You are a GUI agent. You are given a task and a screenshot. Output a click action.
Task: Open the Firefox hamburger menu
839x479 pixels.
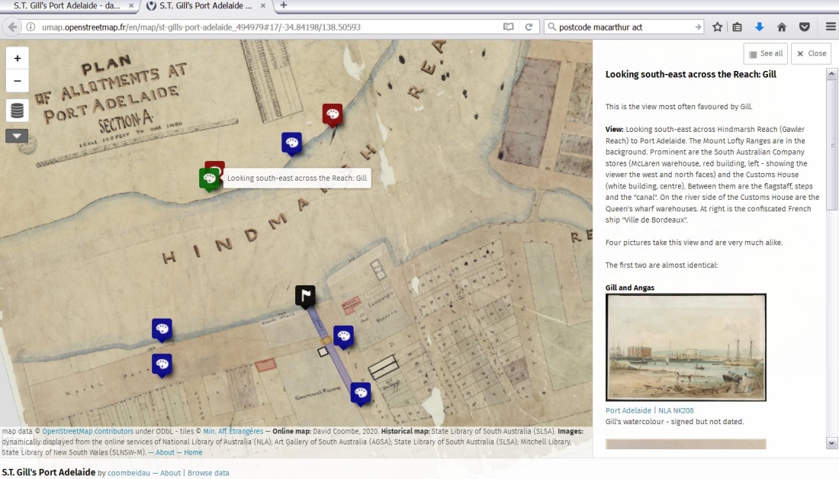tap(830, 27)
